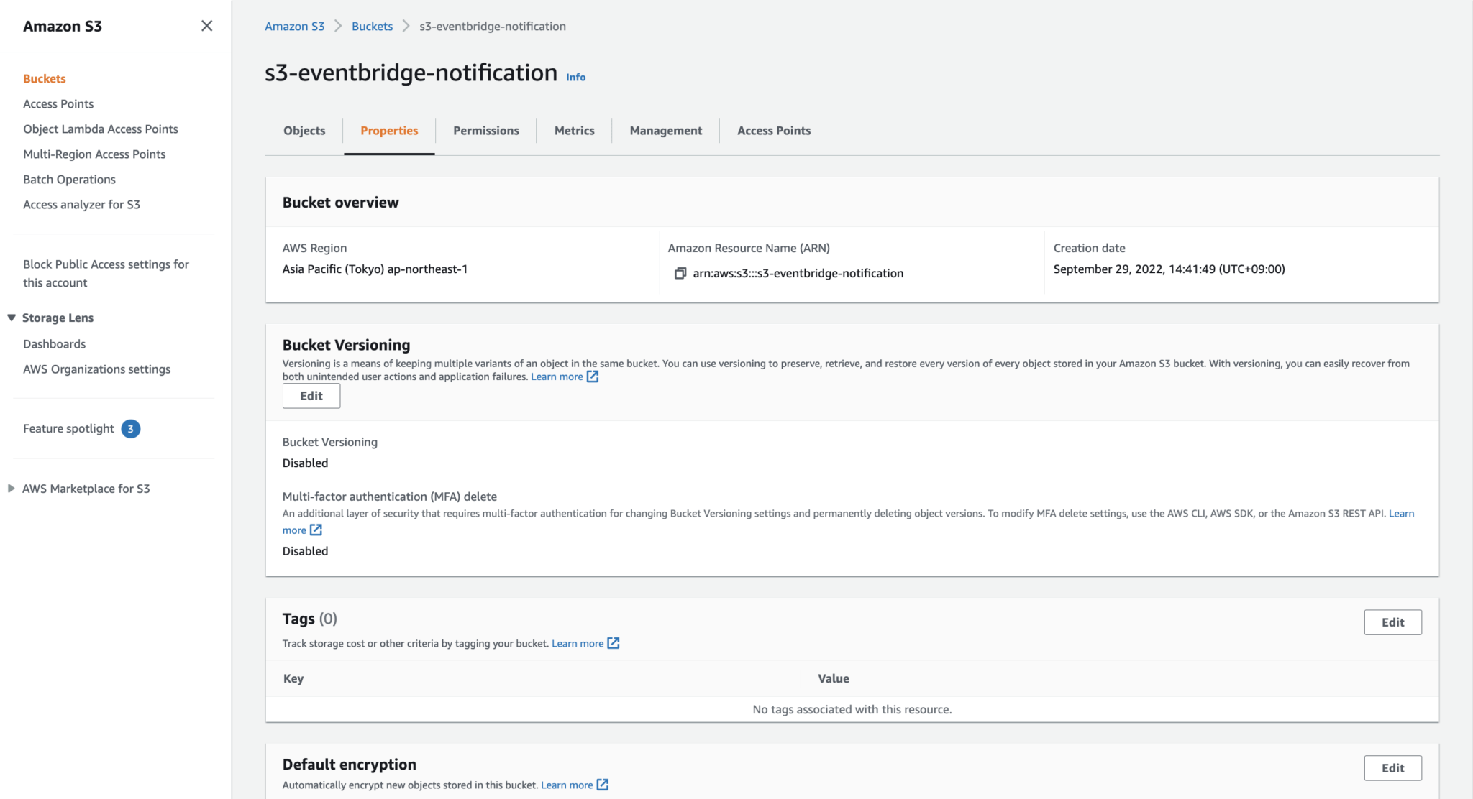This screenshot has height=799, width=1473.
Task: Select Batch Operations in the sidebar
Action: [69, 179]
